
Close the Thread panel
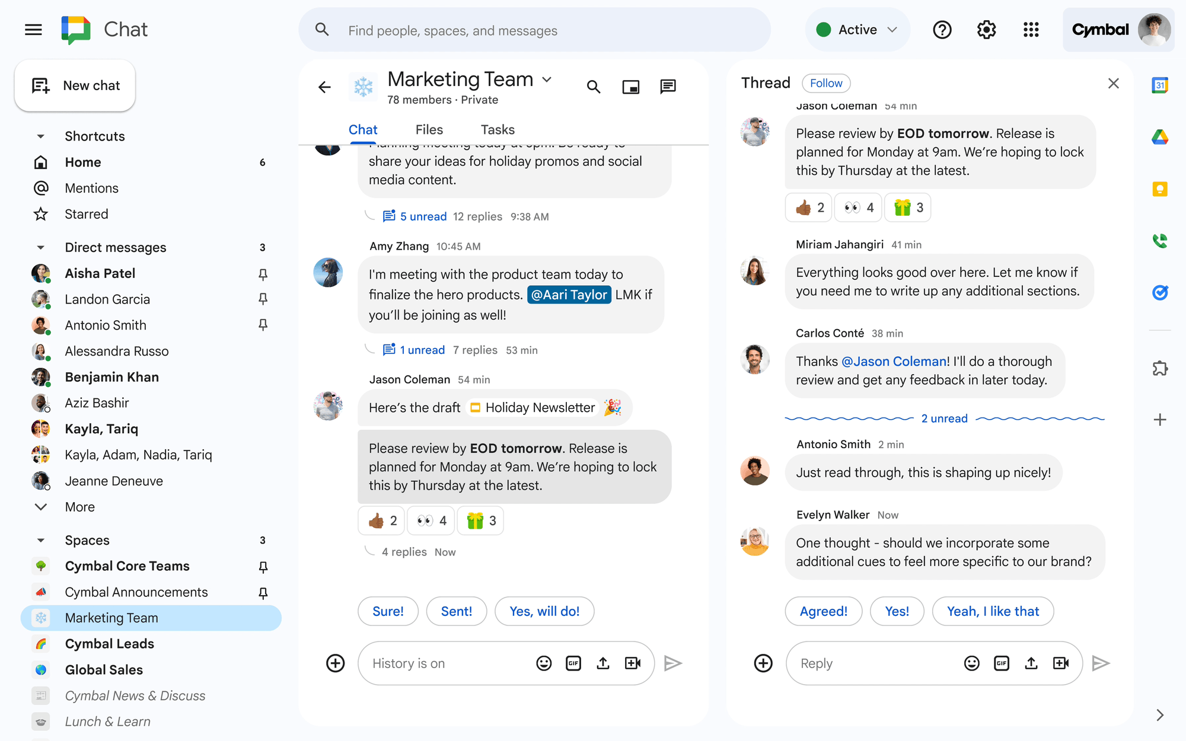pyautogui.click(x=1114, y=84)
